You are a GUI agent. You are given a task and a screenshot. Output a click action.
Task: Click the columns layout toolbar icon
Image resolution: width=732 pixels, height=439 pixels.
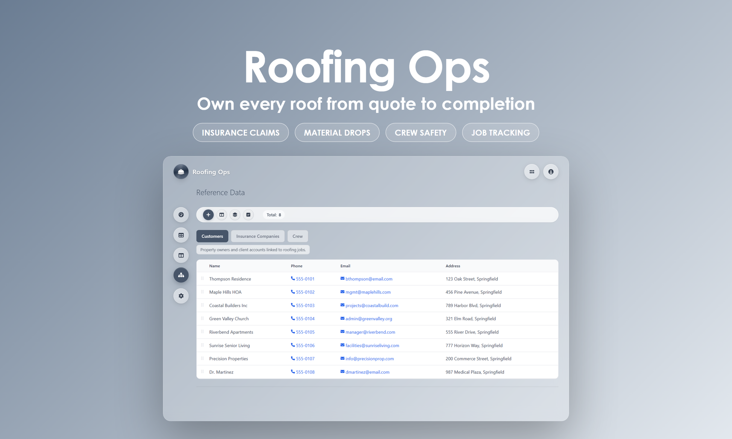[222, 215]
